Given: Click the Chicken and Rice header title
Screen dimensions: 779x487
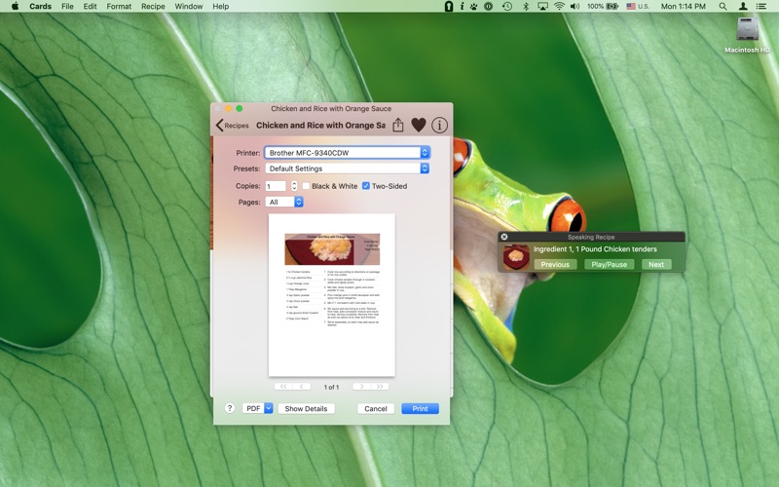Looking at the screenshot, I should point(320,126).
